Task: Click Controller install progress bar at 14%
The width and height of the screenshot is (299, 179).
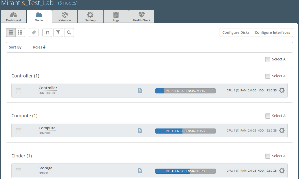Action: (185, 91)
